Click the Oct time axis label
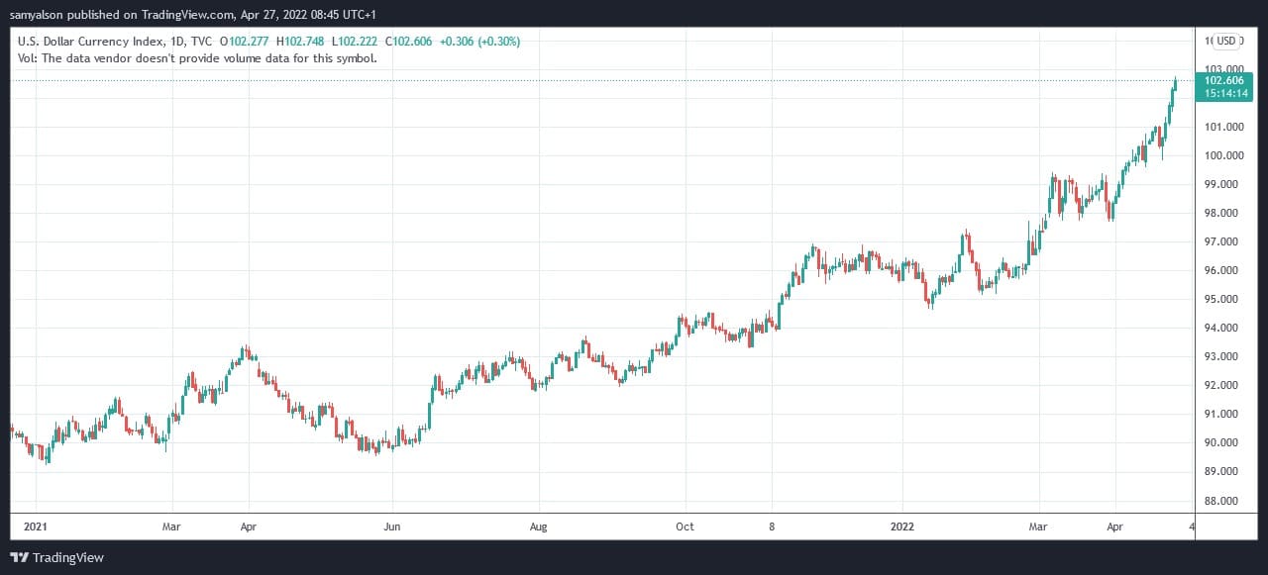The height and width of the screenshot is (575, 1268). pyautogui.click(x=685, y=527)
